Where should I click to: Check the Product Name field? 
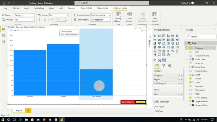pyautogui.click(x=191, y=71)
